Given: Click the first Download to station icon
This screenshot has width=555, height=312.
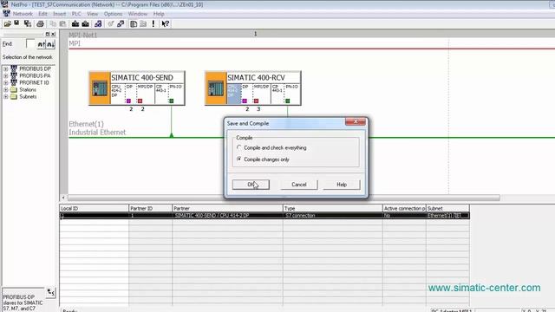Looking at the screenshot, I should (x=75, y=23).
